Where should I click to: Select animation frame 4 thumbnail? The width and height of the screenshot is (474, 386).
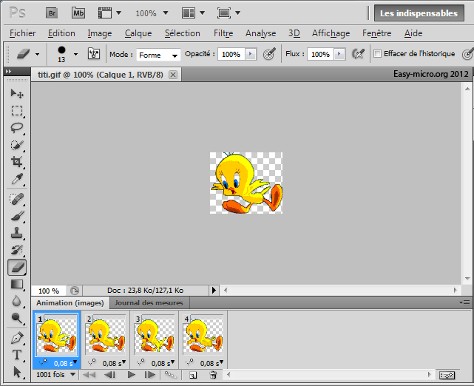[x=203, y=335]
